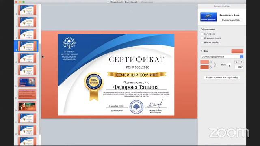
Task: Select the handwritten signature image
Action: click(x=156, y=104)
